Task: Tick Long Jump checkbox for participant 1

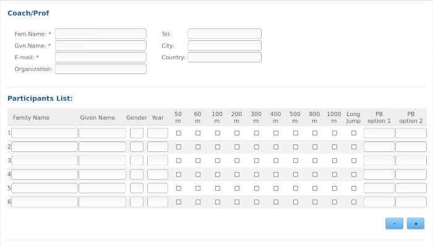Action: (x=354, y=133)
